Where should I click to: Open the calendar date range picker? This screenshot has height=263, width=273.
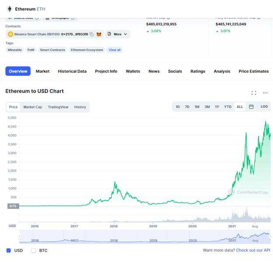coord(251,106)
